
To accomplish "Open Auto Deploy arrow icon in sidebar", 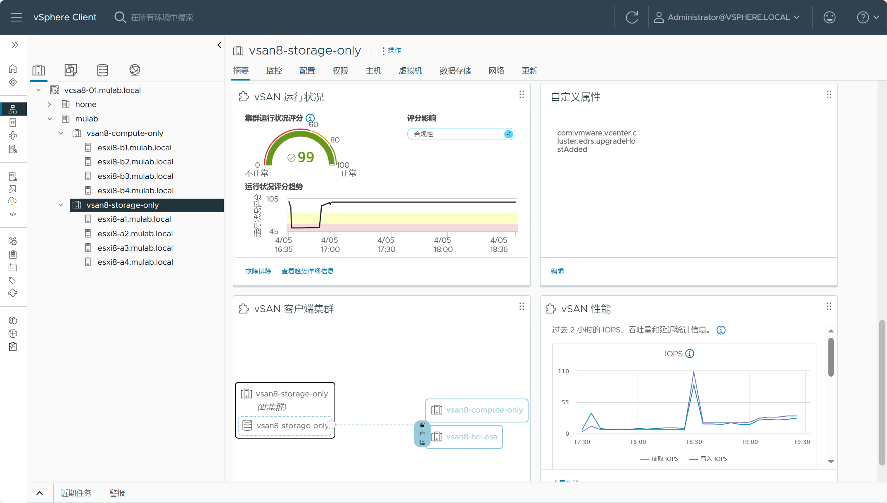I will pos(13,189).
